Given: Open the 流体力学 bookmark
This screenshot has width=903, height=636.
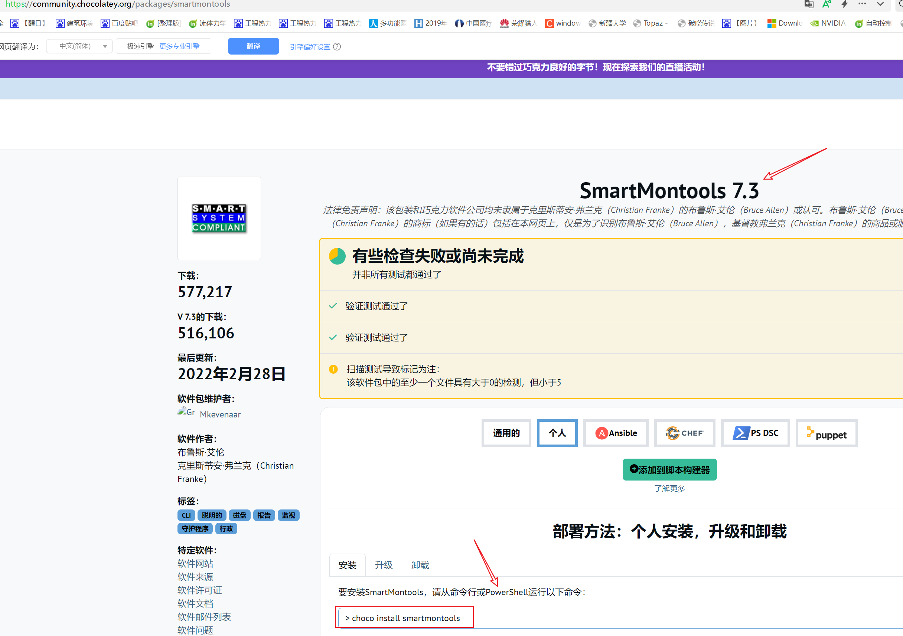Looking at the screenshot, I should click(207, 23).
